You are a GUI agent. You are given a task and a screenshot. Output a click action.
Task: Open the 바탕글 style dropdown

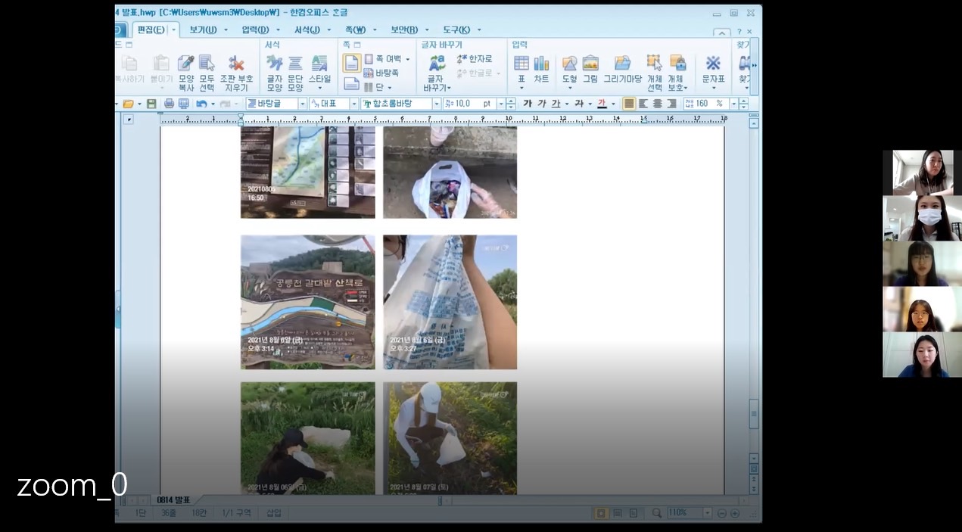302,104
